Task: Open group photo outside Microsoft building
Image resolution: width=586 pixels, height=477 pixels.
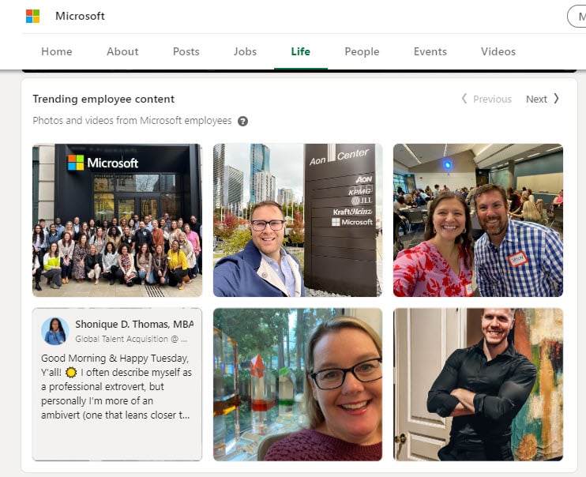Action: click(118, 220)
